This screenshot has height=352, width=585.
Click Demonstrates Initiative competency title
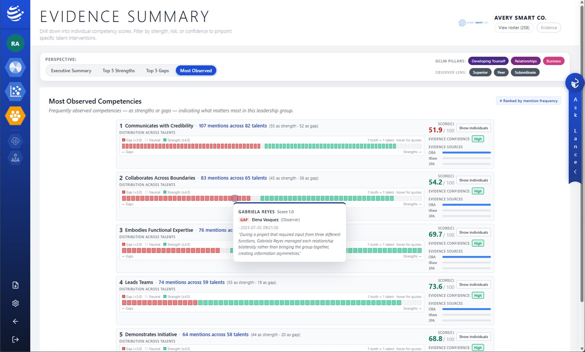pyautogui.click(x=151, y=334)
